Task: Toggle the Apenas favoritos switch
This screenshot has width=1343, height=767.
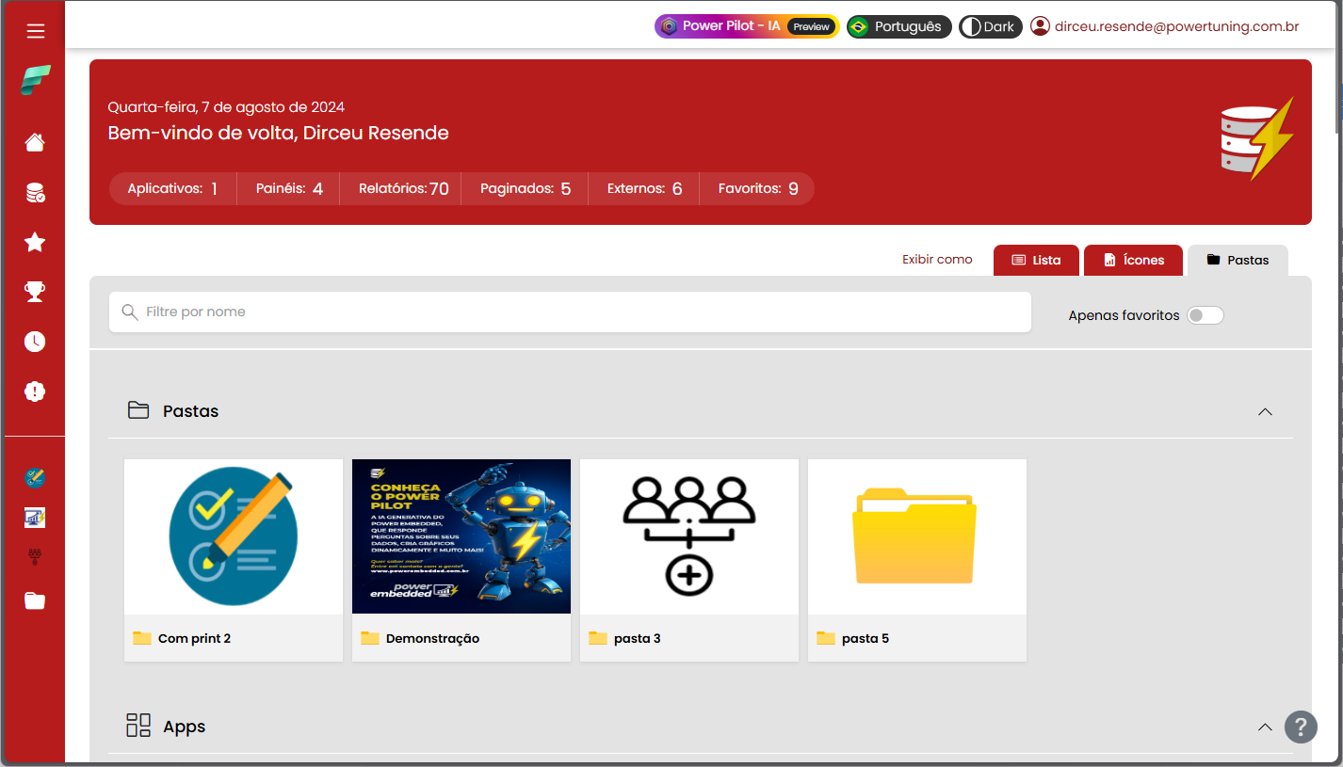Action: 1205,315
